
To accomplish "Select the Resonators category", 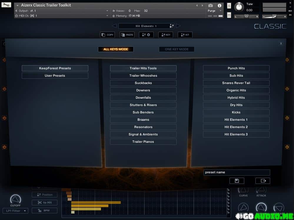I will [143, 127].
